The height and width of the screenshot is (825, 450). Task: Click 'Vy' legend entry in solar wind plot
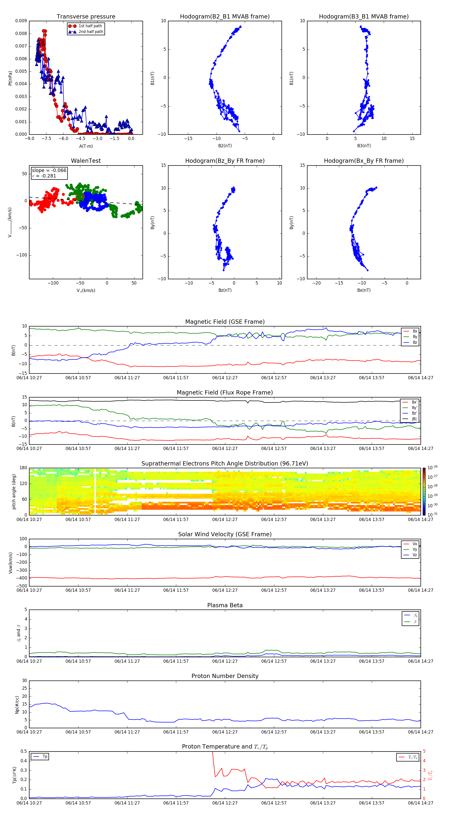click(x=410, y=549)
